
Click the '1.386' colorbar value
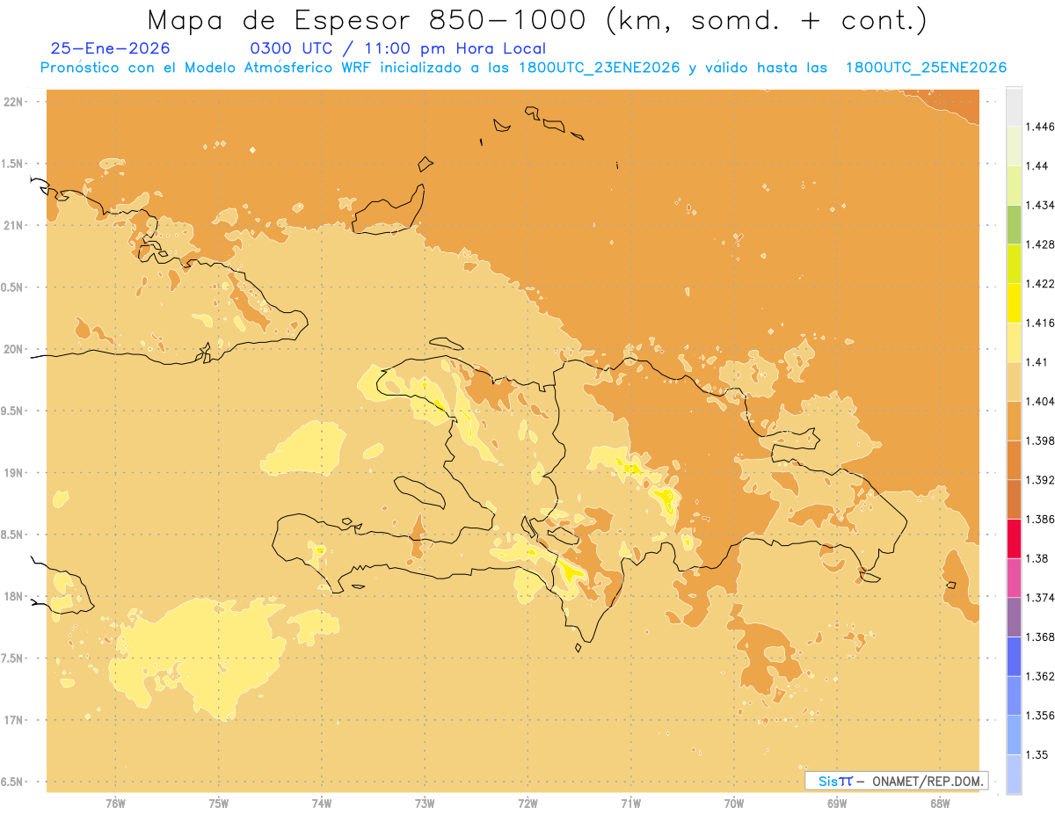(x=1041, y=519)
